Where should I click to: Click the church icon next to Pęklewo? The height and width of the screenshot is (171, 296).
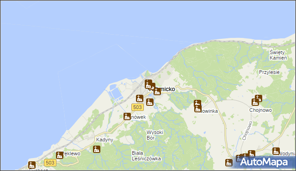click(60, 155)
